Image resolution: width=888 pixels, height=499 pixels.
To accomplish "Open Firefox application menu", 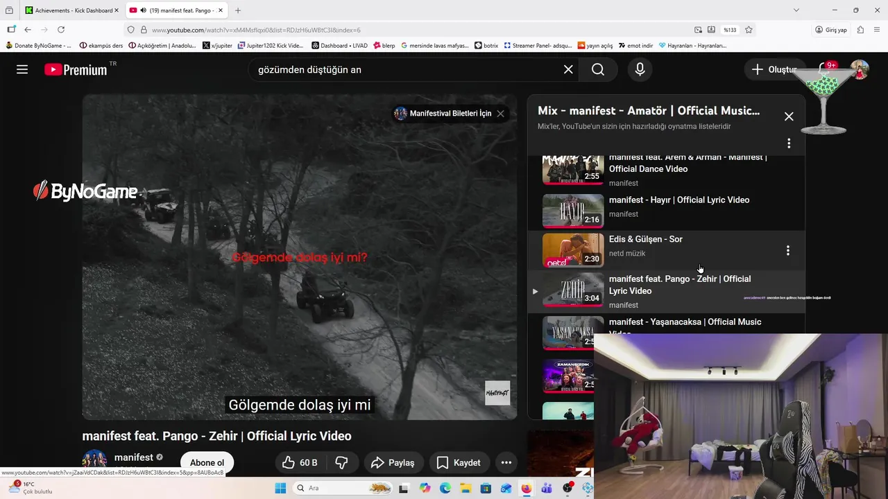I will tap(877, 30).
